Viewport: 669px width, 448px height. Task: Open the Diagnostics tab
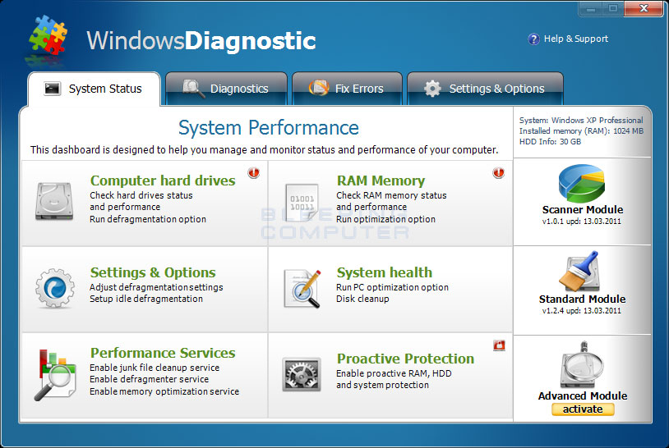point(226,89)
